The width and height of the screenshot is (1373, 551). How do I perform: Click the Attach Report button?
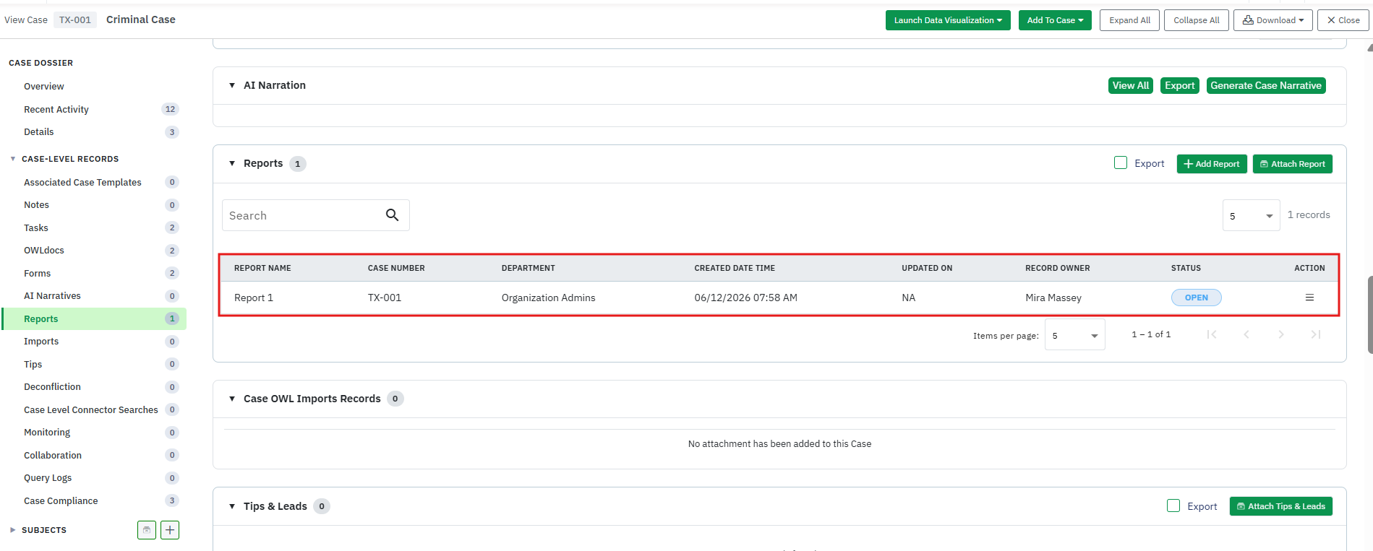[x=1293, y=164]
